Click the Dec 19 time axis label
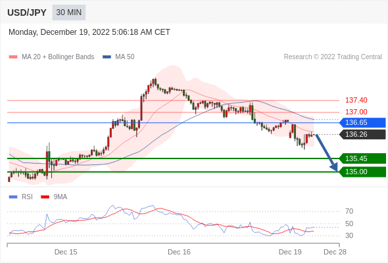 290,252
